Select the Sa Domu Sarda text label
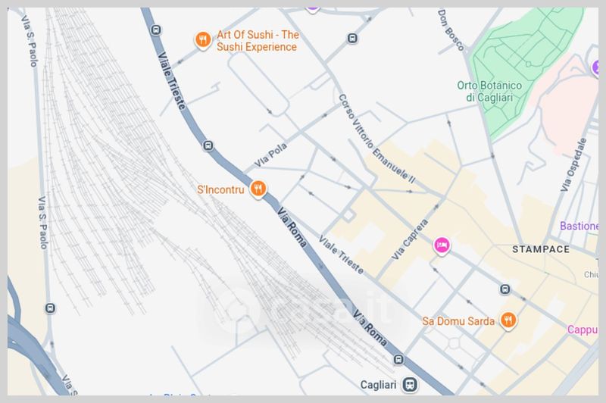The height and width of the screenshot is (403, 606). point(458,321)
